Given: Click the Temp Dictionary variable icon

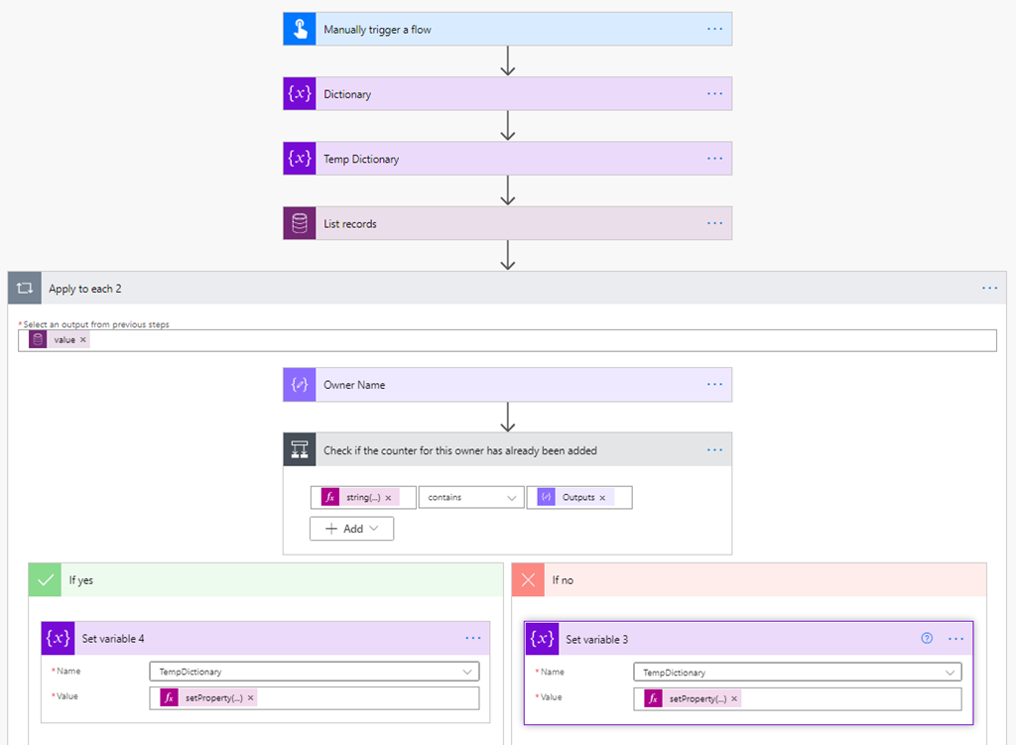Looking at the screenshot, I should pos(300,159).
